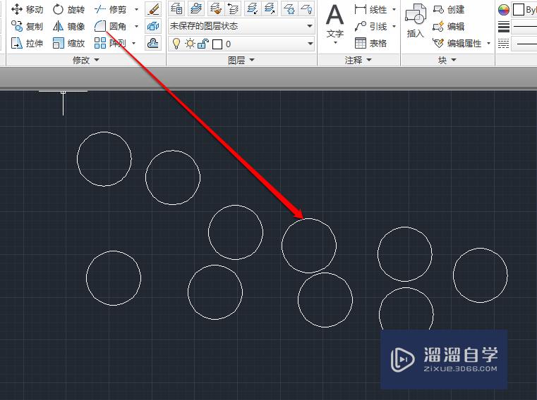Click the Layer Isolate icon
537x400 pixels.
[x=253, y=8]
